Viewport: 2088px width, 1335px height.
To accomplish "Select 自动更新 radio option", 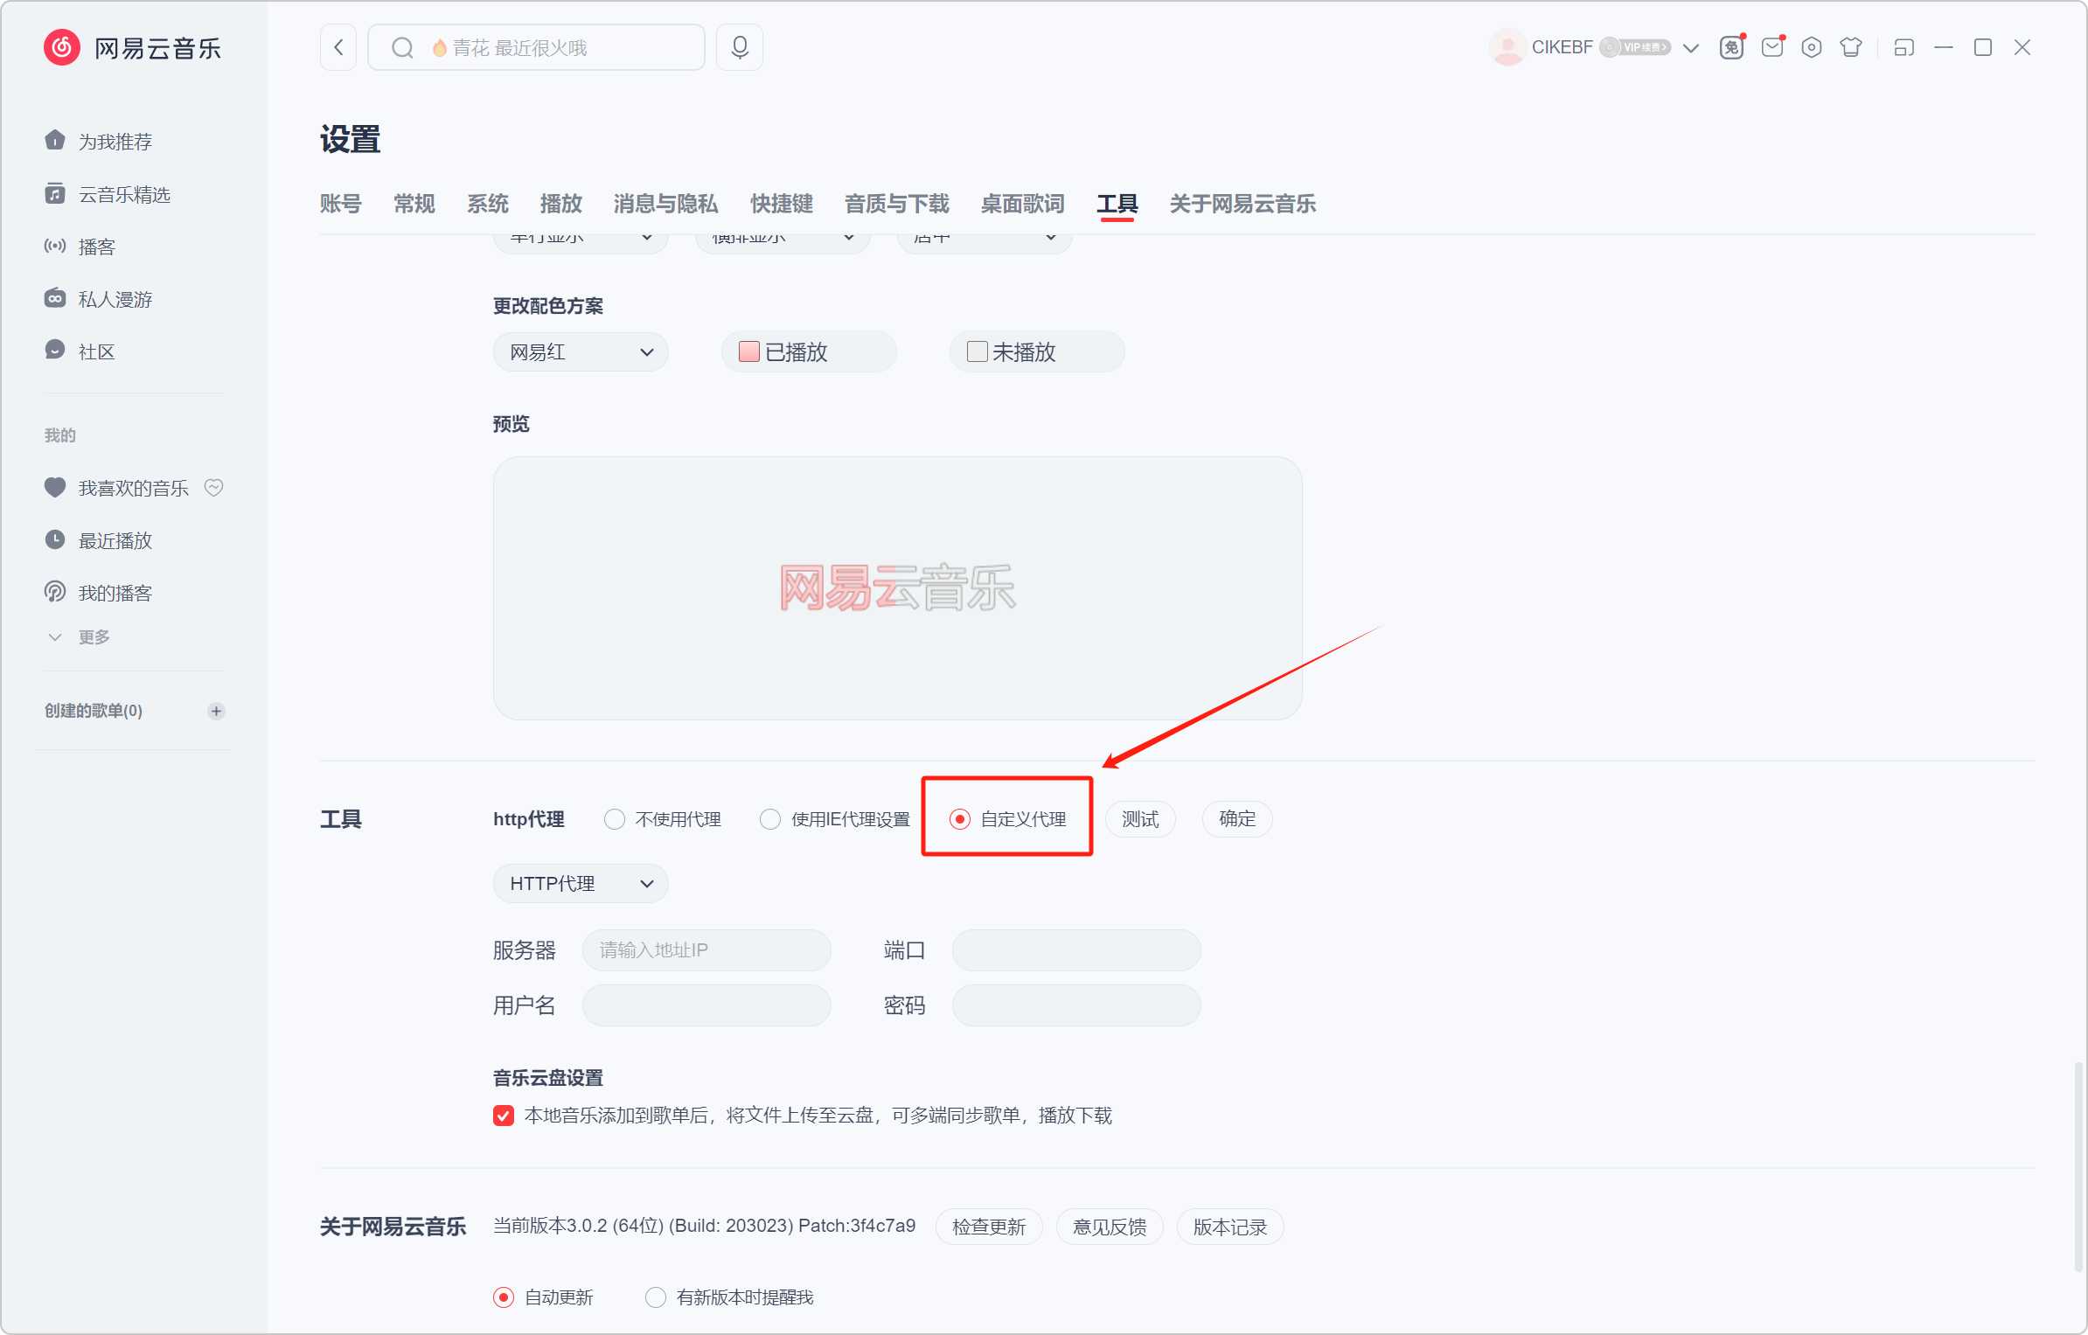I will click(504, 1297).
